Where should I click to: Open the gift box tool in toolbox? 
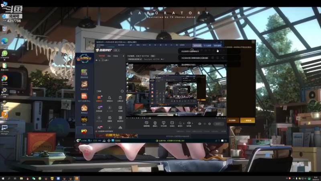point(110,119)
